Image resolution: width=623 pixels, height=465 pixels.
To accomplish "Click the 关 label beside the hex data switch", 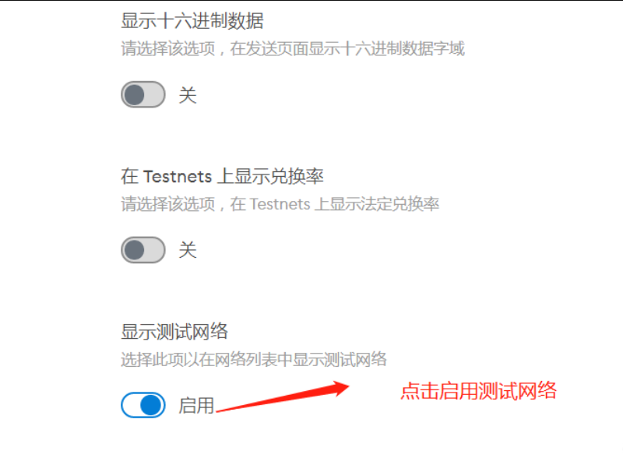I will point(188,95).
